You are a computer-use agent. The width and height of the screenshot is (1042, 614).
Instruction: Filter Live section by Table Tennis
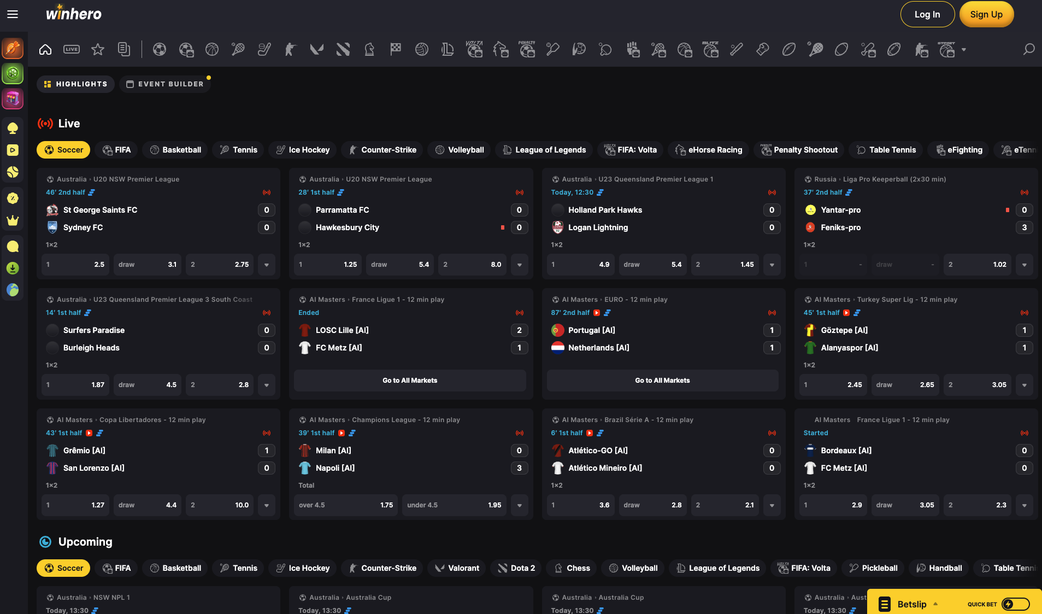(x=886, y=150)
